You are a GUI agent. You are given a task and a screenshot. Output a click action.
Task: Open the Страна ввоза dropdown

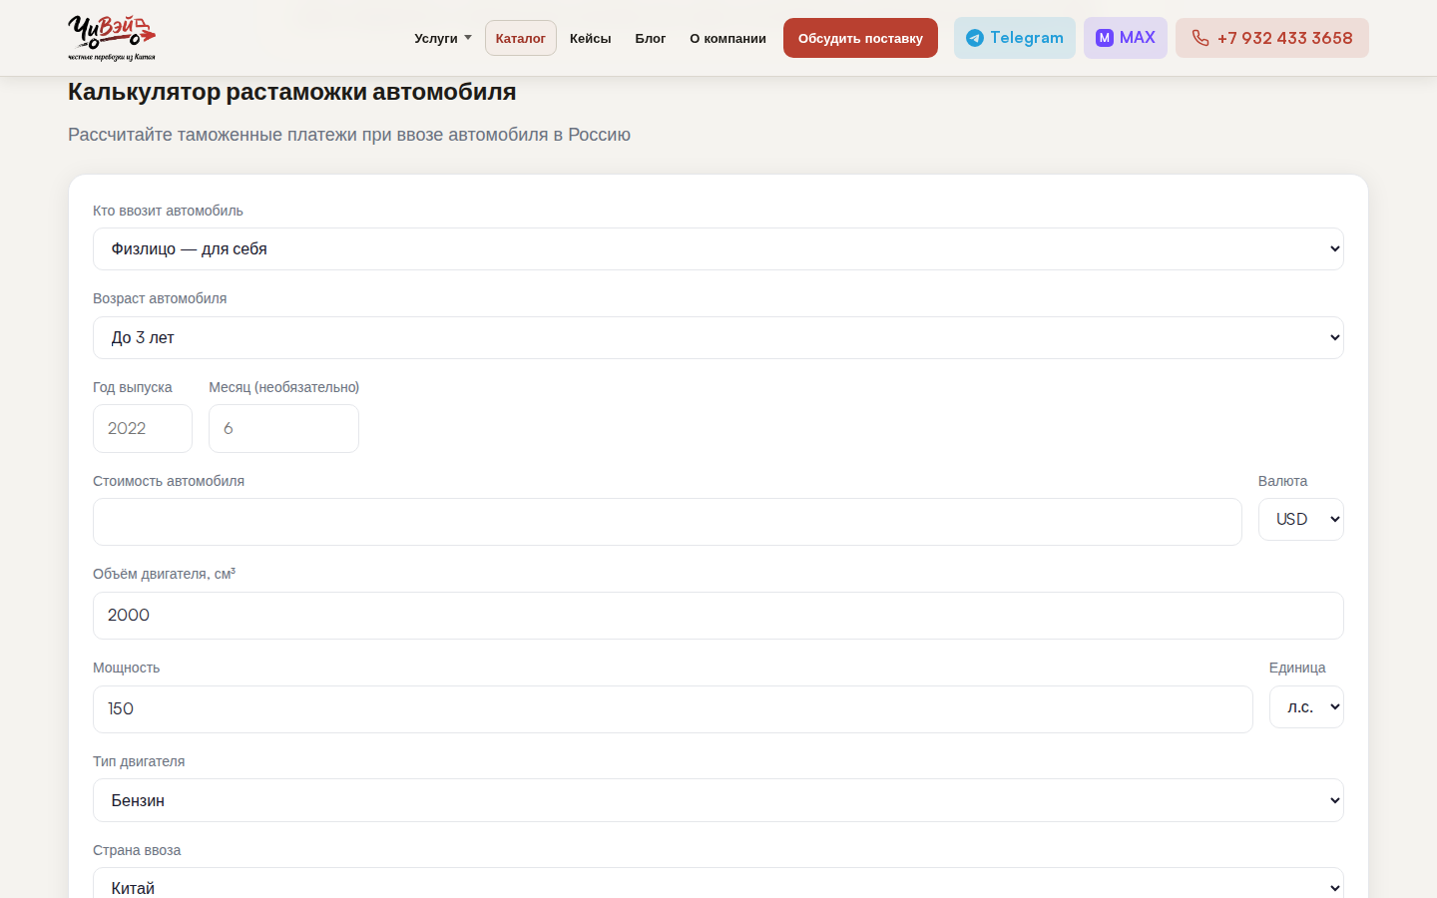pos(718,883)
